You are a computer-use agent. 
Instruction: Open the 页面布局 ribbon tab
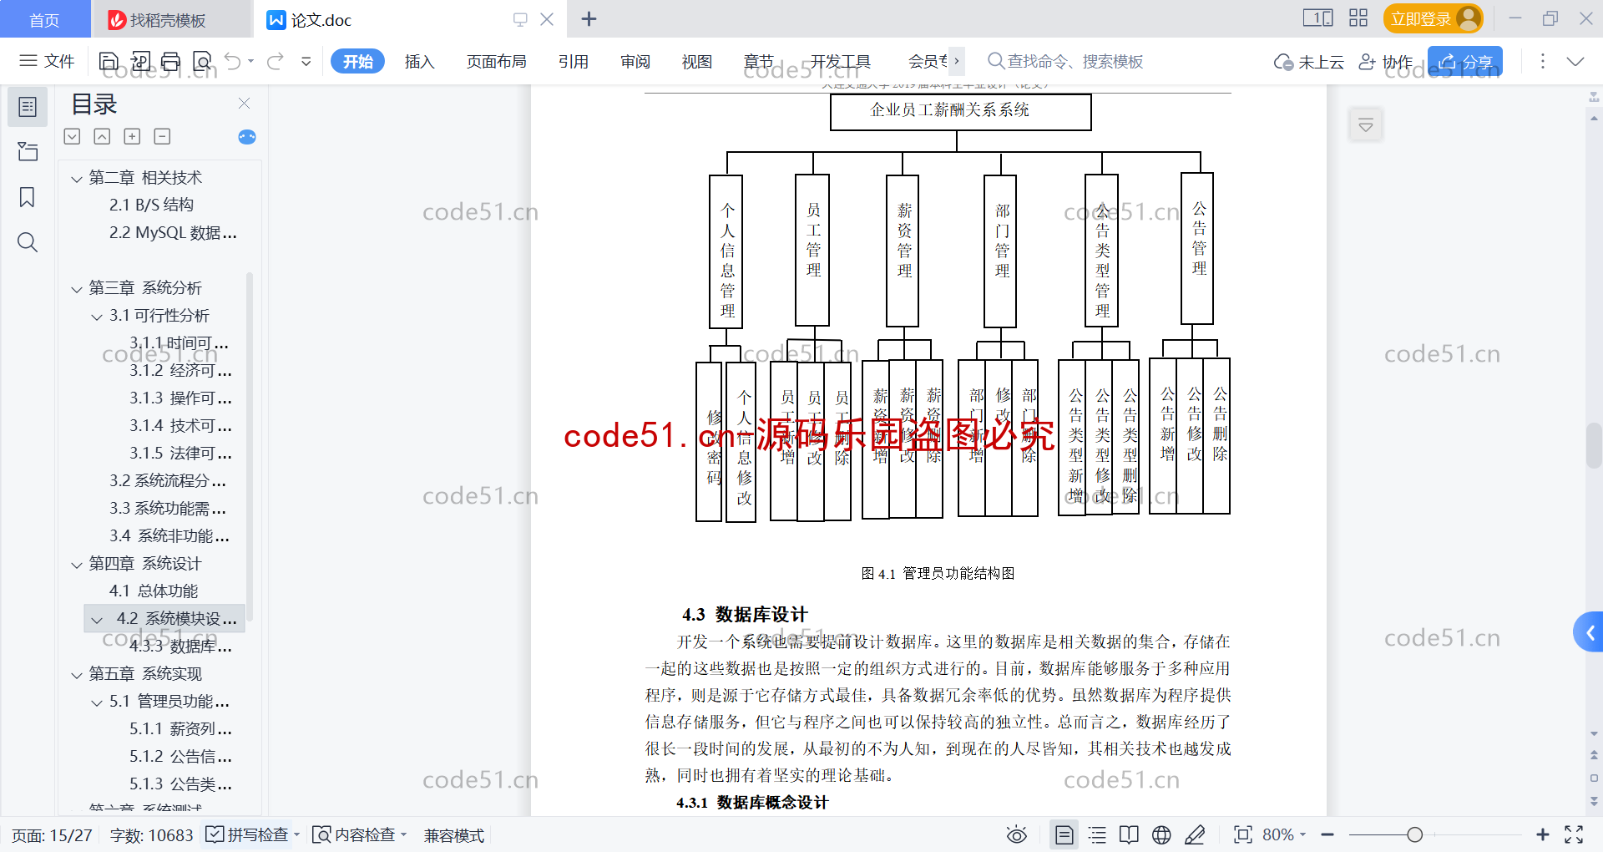pyautogui.click(x=496, y=61)
